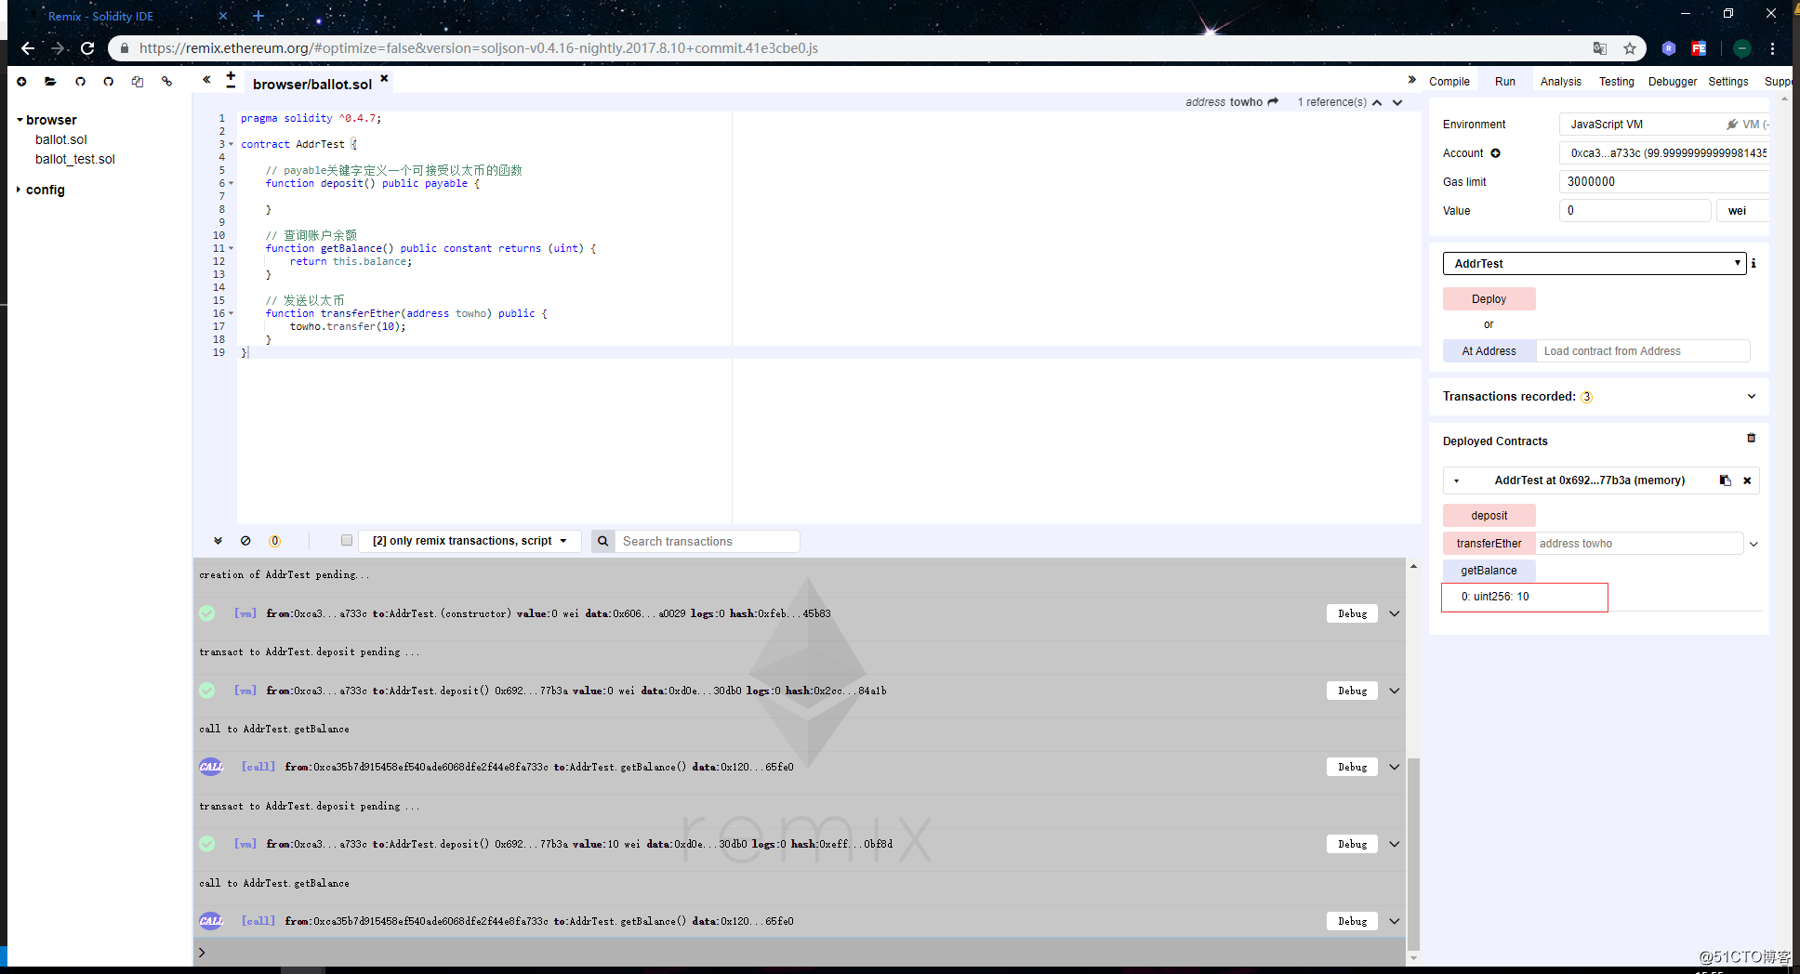Switch to Run tab
Viewport: 1800px width, 974px height.
[x=1504, y=82]
